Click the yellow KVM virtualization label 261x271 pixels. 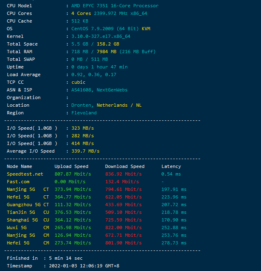[x=146, y=29]
